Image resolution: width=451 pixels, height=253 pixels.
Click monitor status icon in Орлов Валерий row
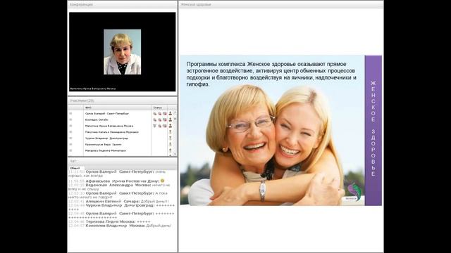click(x=164, y=114)
